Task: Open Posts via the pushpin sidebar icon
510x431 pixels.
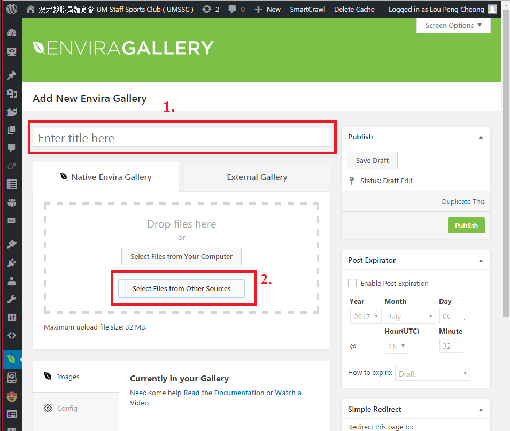Action: 12,75
